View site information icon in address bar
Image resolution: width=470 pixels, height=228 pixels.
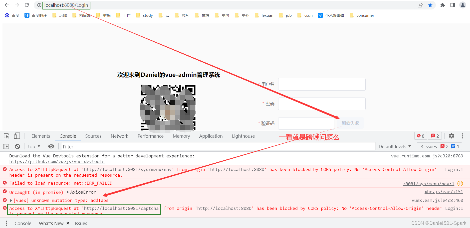tap(39, 5)
